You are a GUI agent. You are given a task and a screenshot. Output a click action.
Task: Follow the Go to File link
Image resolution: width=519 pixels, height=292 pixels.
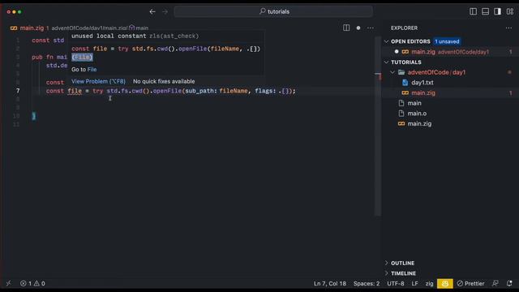(x=92, y=69)
